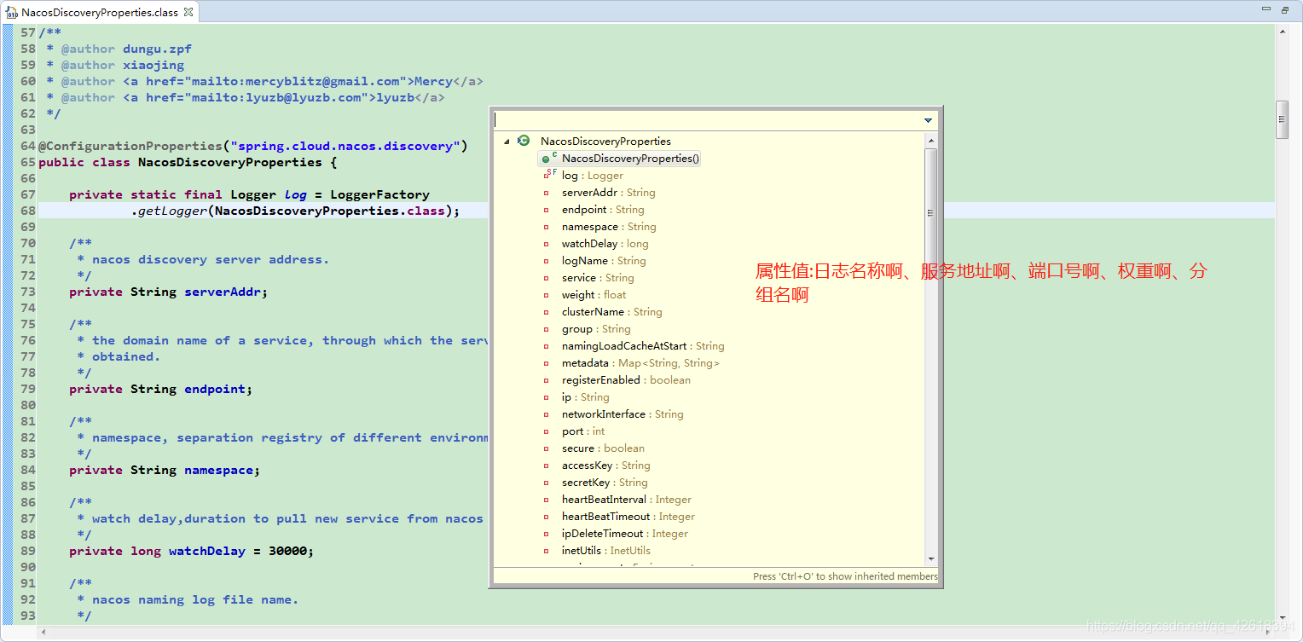Click 'private long watchDelay = 30000;' line
This screenshot has width=1303, height=642.
191,551
